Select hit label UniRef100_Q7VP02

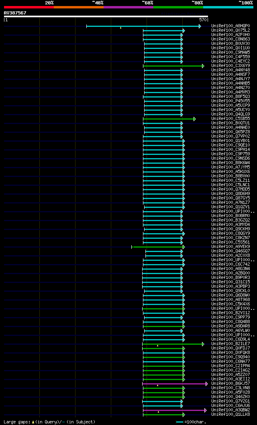[x=231, y=136]
